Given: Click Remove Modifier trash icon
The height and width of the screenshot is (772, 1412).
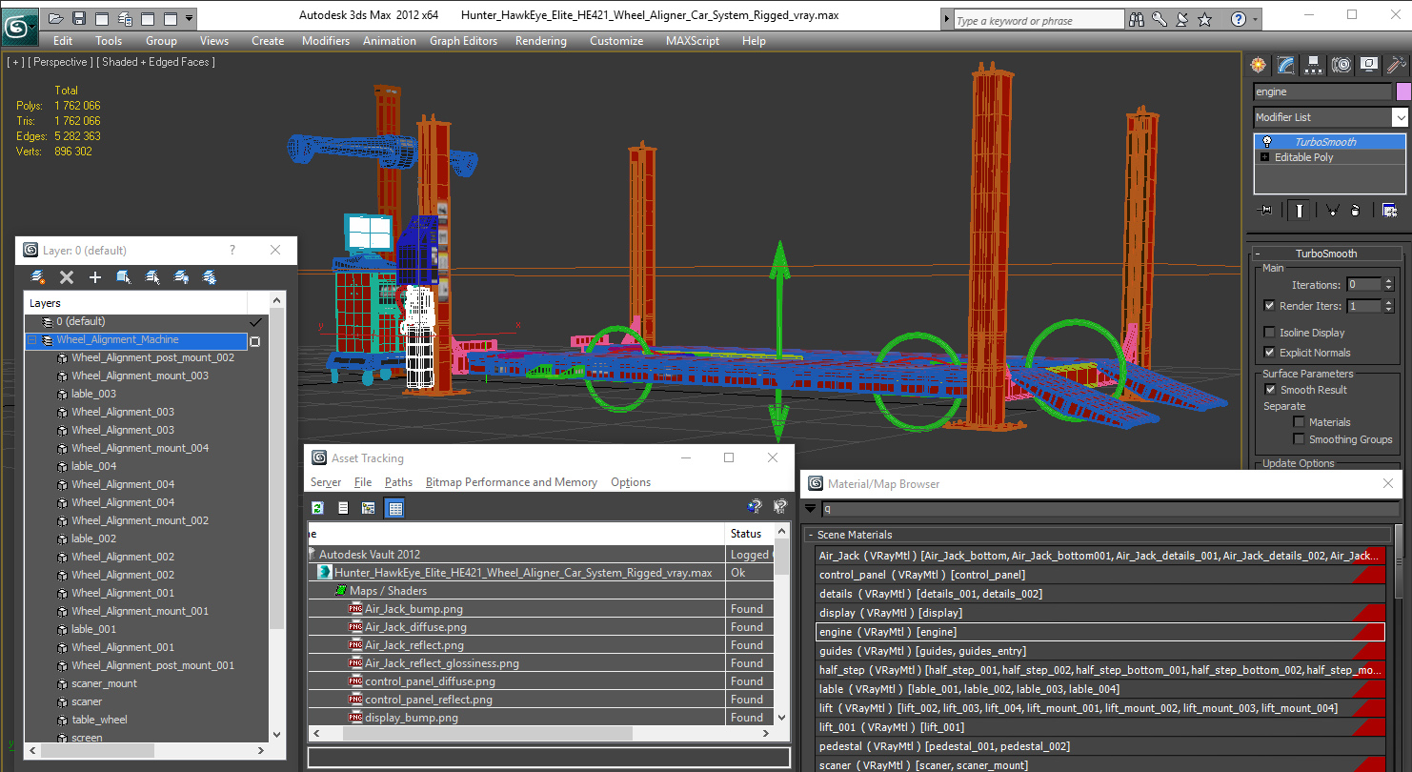Looking at the screenshot, I should coord(1355,210).
